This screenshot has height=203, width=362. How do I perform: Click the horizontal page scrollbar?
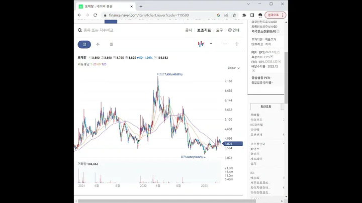click(x=166, y=201)
